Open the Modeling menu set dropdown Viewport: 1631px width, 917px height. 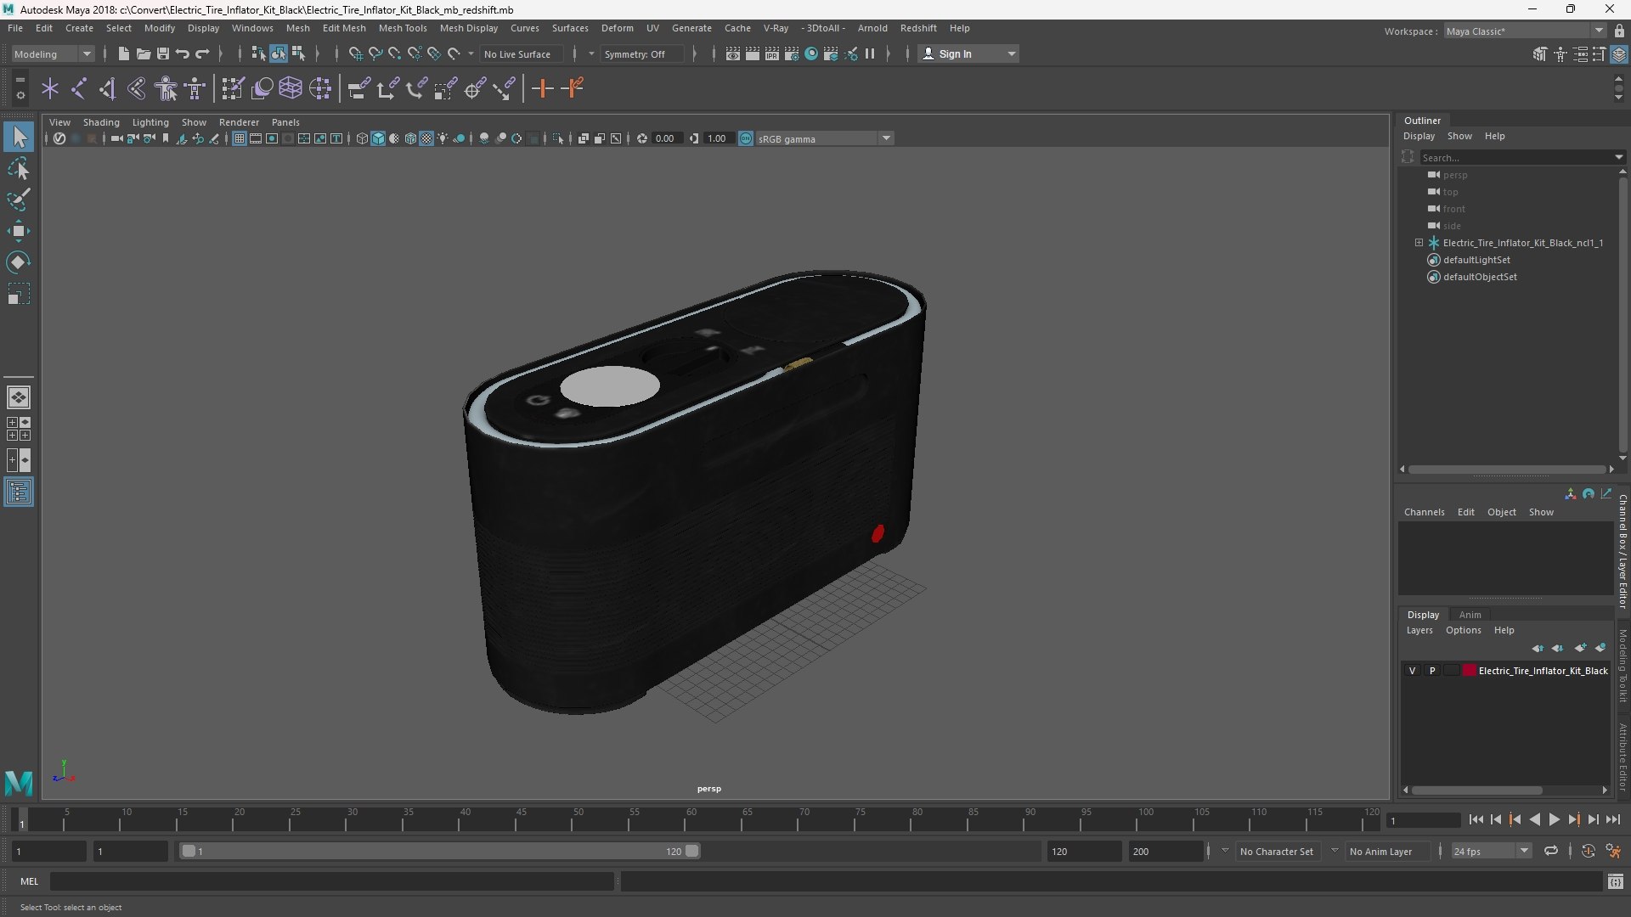(53, 53)
